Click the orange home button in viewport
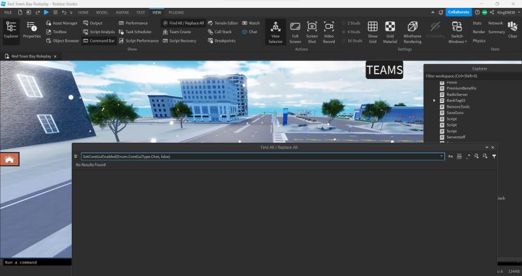This screenshot has width=522, height=276. coord(9,159)
